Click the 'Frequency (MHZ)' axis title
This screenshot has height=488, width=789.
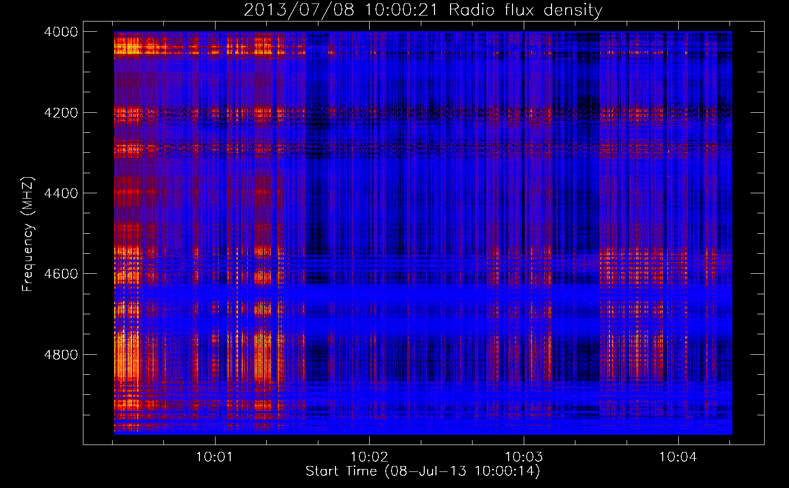click(28, 234)
